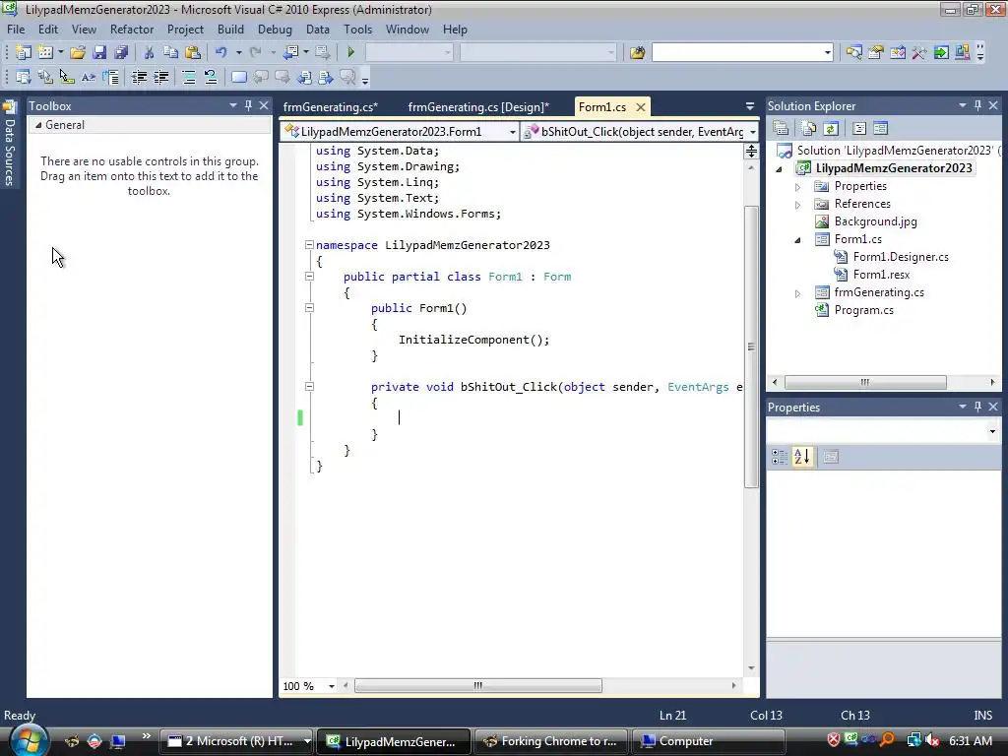The image size is (1008, 756).
Task: Switch to the frmGenerating.cs [Design]* tab
Action: click(478, 107)
